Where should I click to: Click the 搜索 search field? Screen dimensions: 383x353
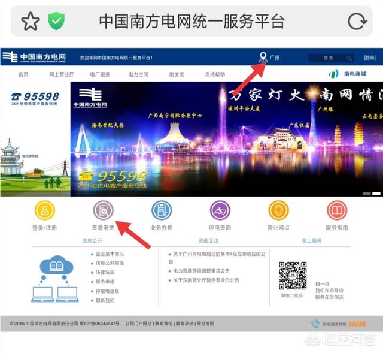pyautogui.click(x=331, y=58)
